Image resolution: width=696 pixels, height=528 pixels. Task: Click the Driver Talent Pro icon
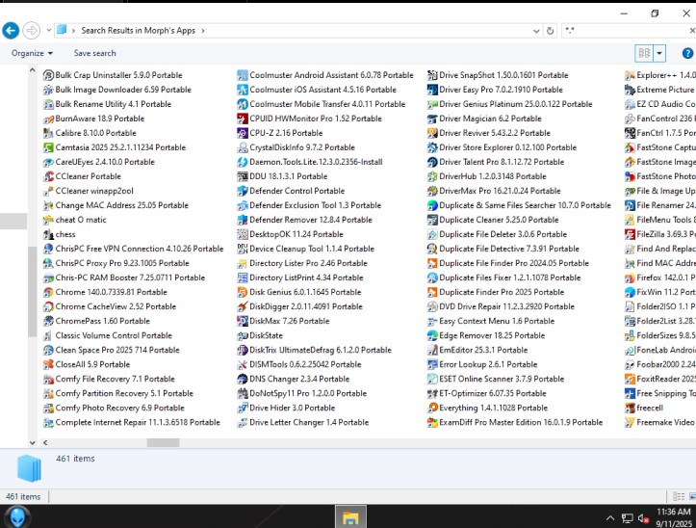point(432,162)
